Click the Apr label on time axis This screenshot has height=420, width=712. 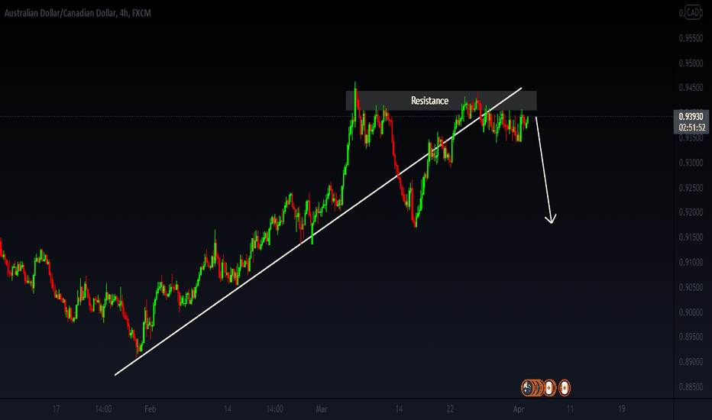coord(519,409)
